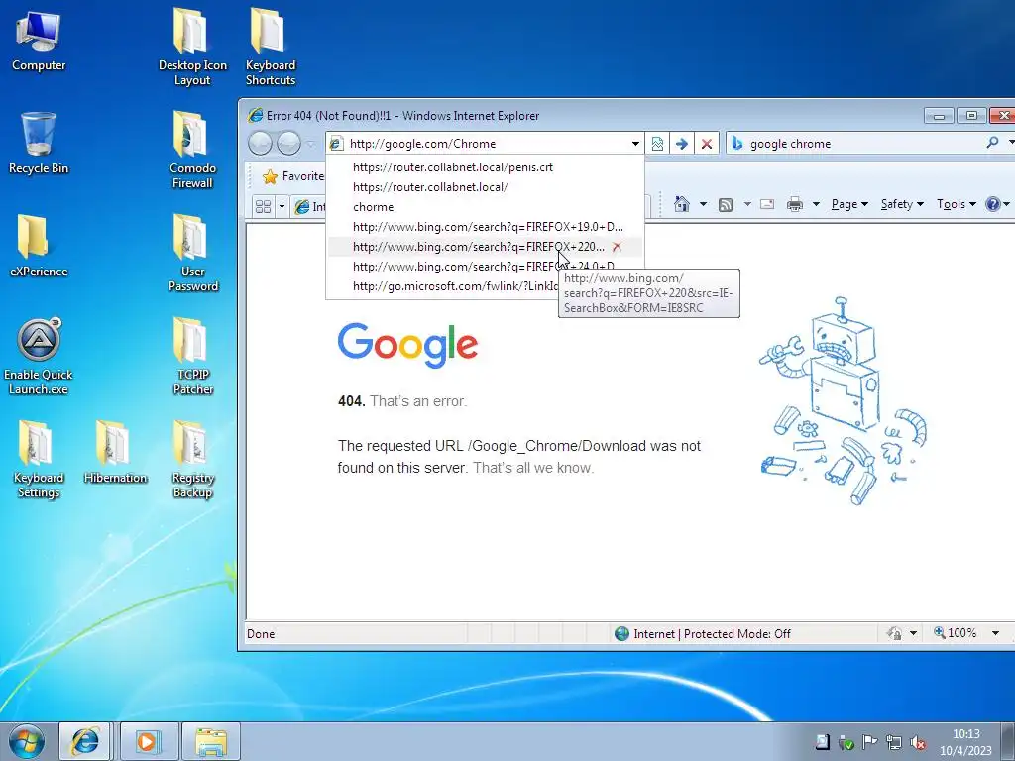Click the globe icon in IE status bar
Screen dimensions: 1015x761
[621, 633]
